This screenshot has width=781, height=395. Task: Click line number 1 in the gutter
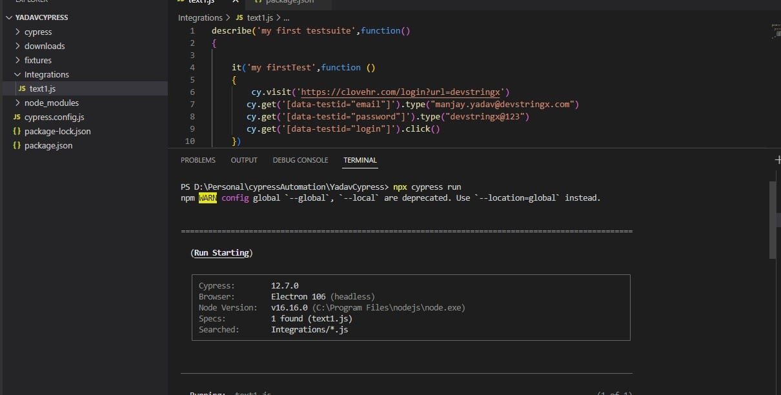pos(192,30)
